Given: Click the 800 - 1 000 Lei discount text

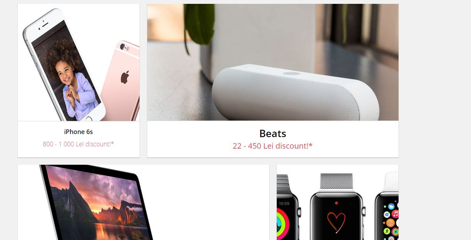Looking at the screenshot, I should (78, 144).
